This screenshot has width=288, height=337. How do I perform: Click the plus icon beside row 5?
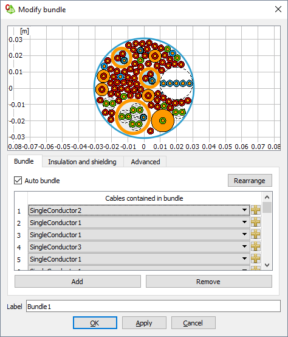click(256, 259)
